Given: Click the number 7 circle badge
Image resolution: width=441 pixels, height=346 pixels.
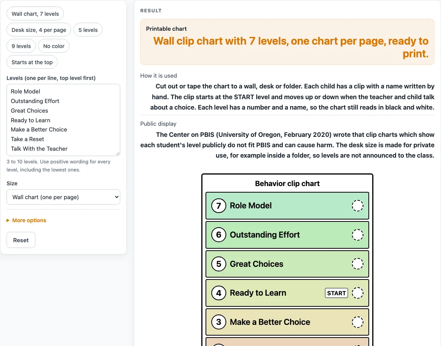Looking at the screenshot, I should 219,206.
